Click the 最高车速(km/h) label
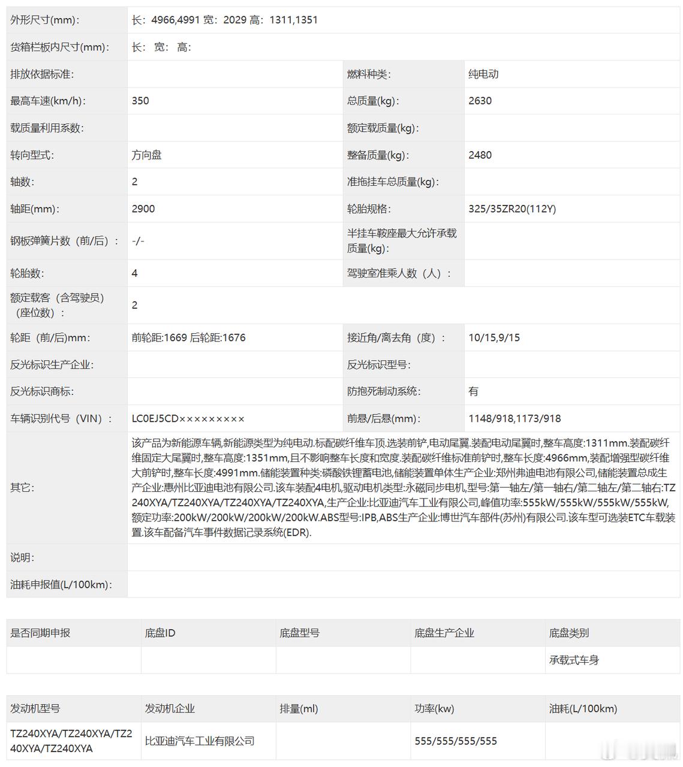Screen dimensions: 683x767 (x=48, y=101)
